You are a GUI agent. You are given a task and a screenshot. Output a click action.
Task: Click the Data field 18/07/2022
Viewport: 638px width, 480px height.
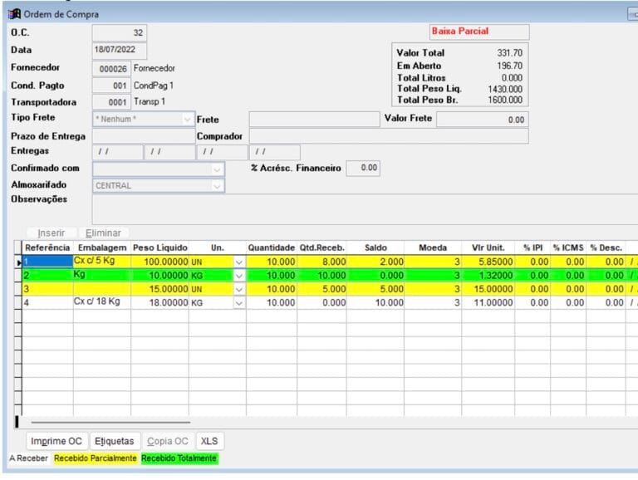coord(120,51)
